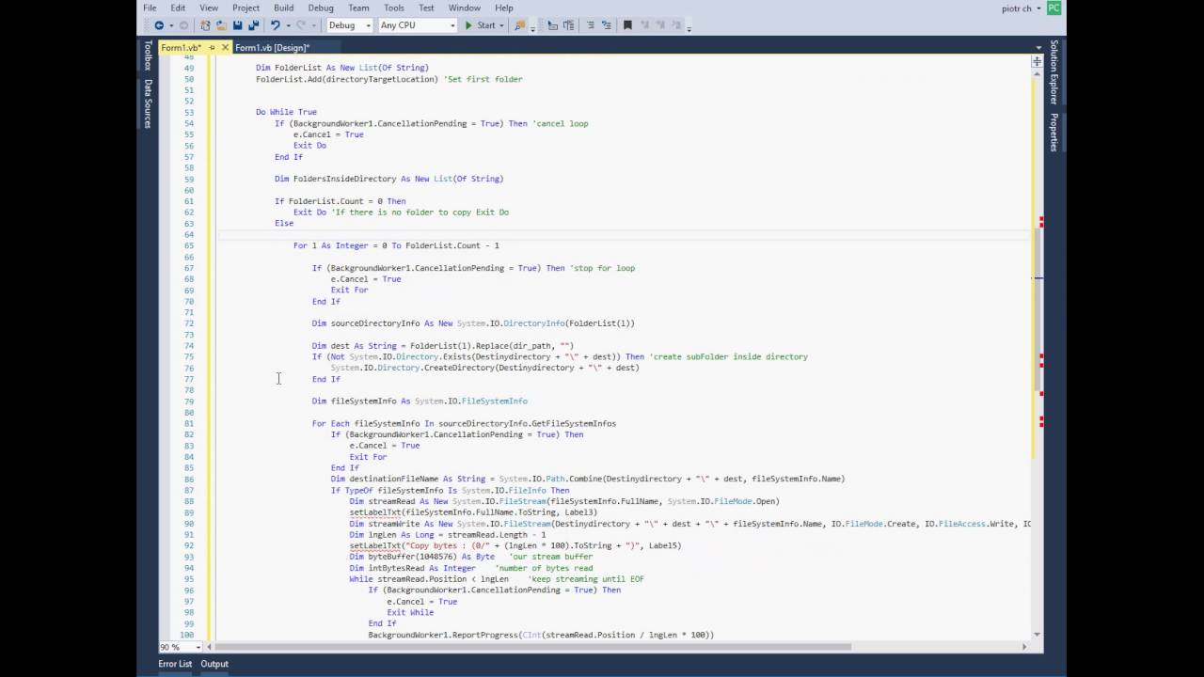Click line number 81 in the margin

click(x=189, y=424)
